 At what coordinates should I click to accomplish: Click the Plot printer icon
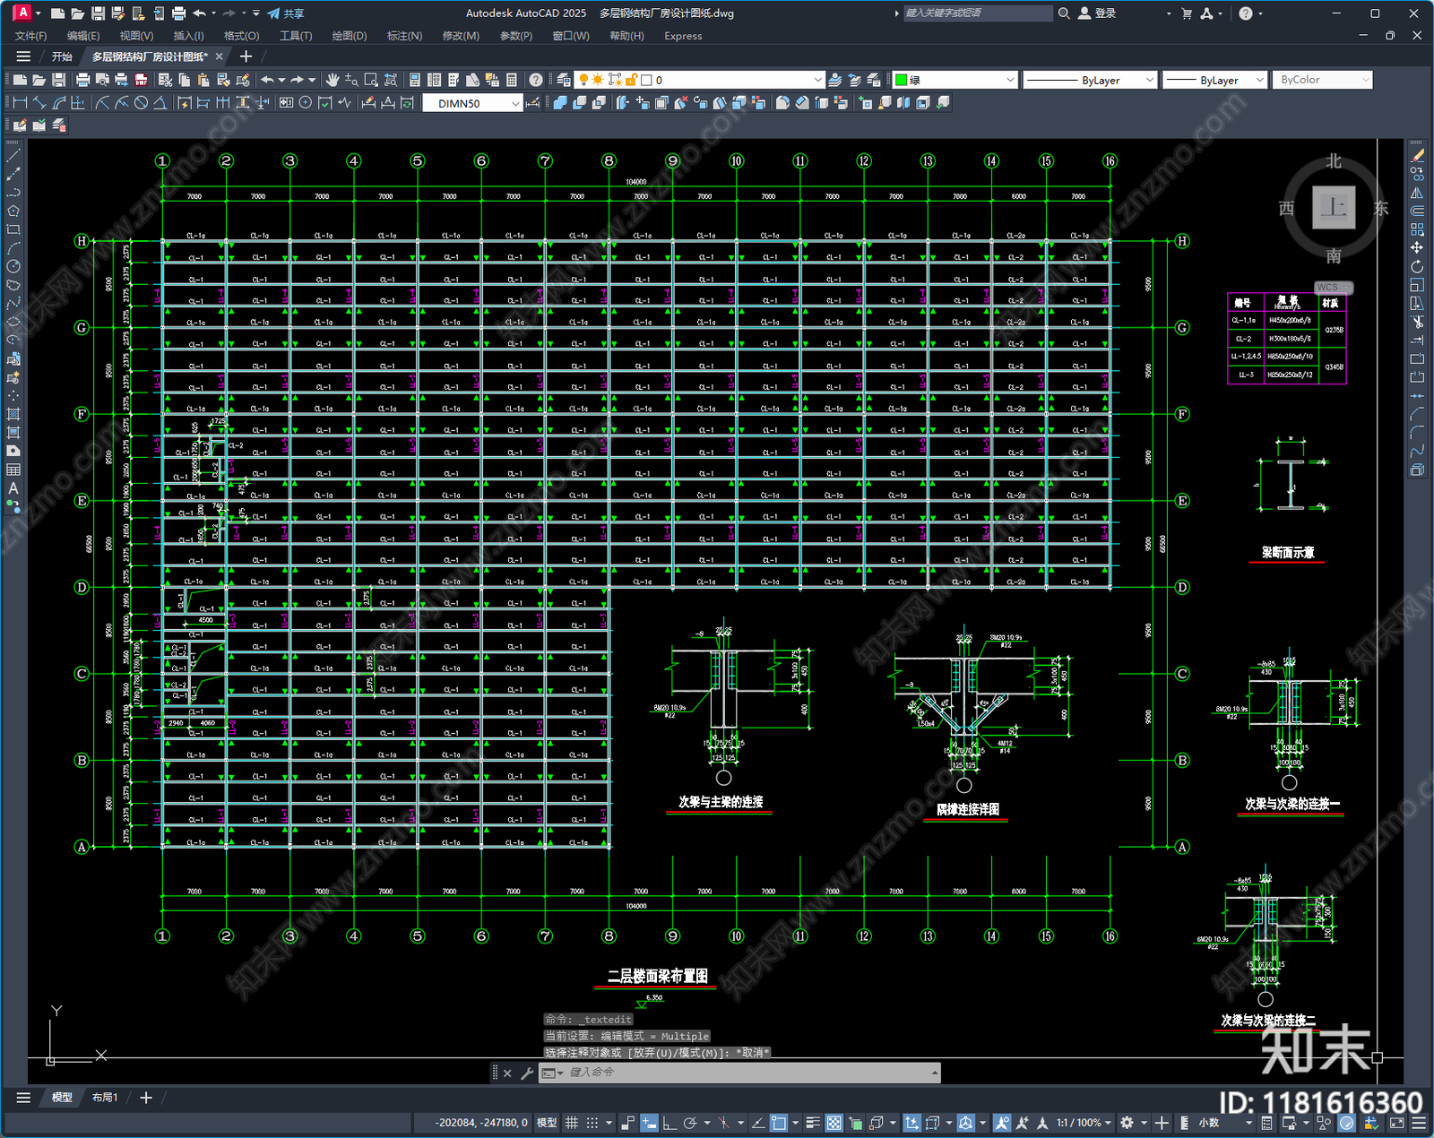(x=83, y=80)
